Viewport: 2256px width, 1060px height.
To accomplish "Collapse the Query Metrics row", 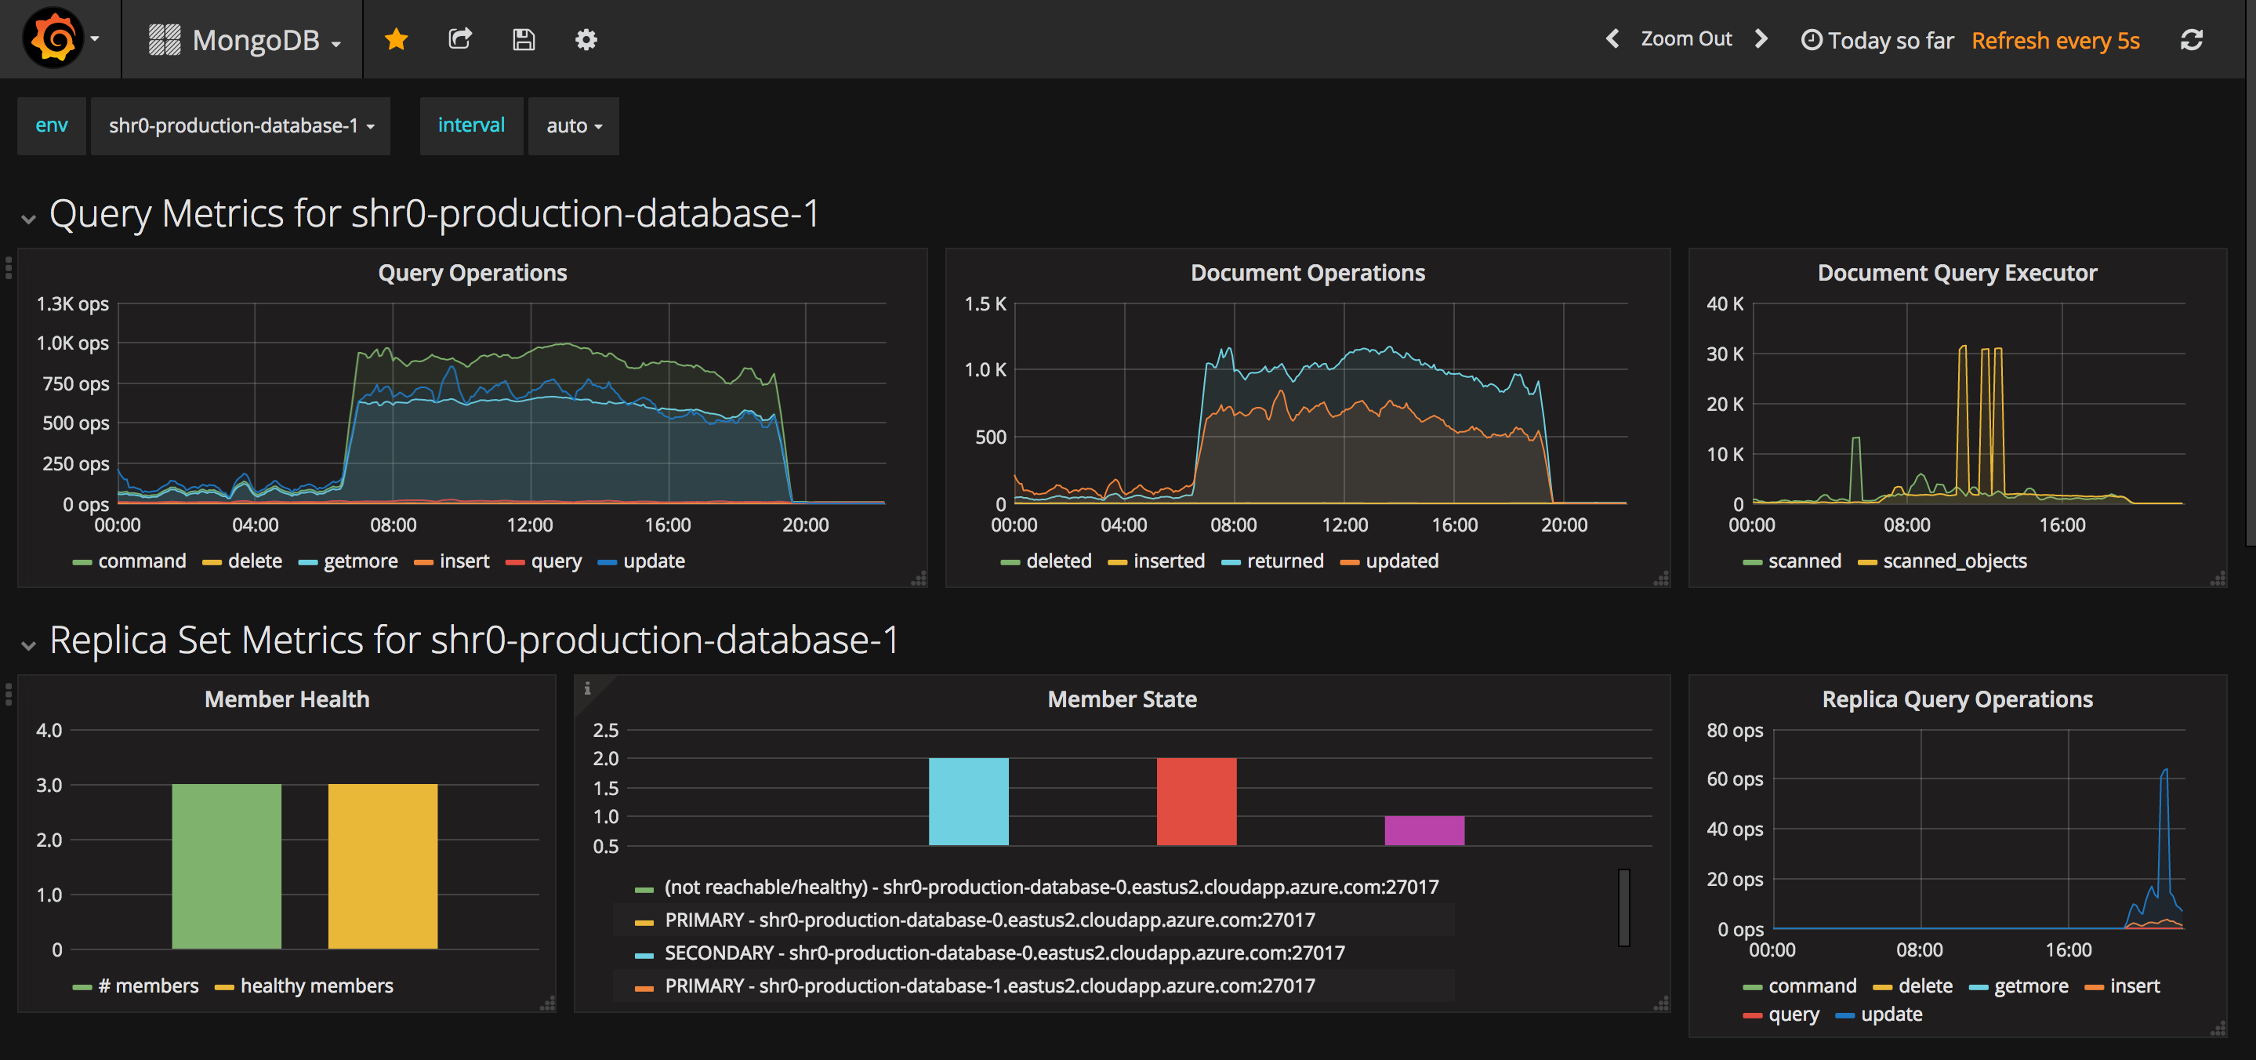I will [x=29, y=217].
